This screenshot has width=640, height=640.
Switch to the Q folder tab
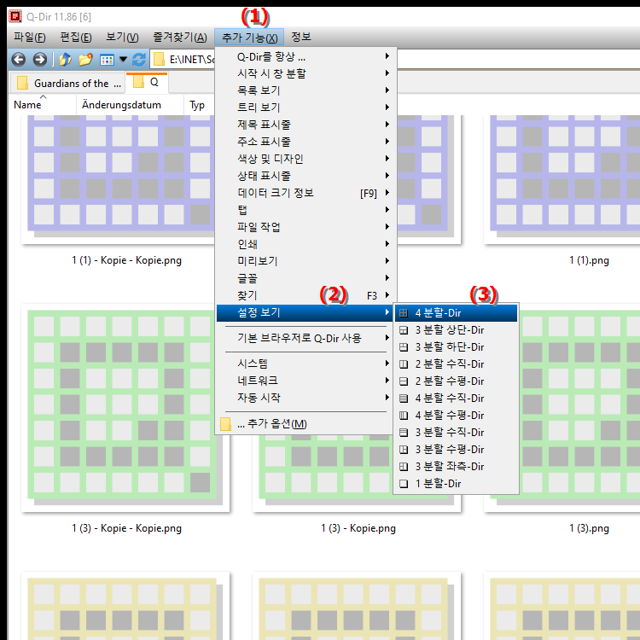(x=147, y=82)
